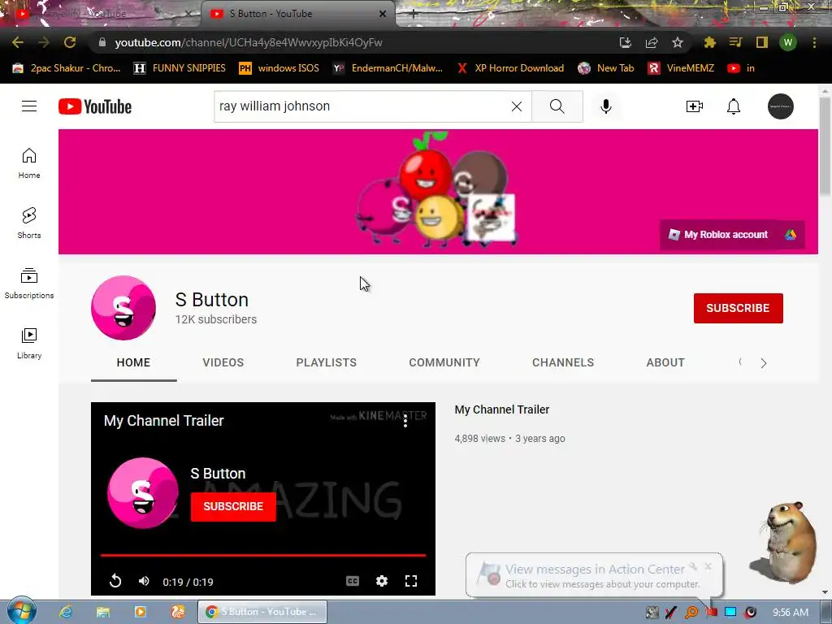The image size is (832, 624).
Task: Switch to the COMMUNITY tab
Action: [444, 363]
